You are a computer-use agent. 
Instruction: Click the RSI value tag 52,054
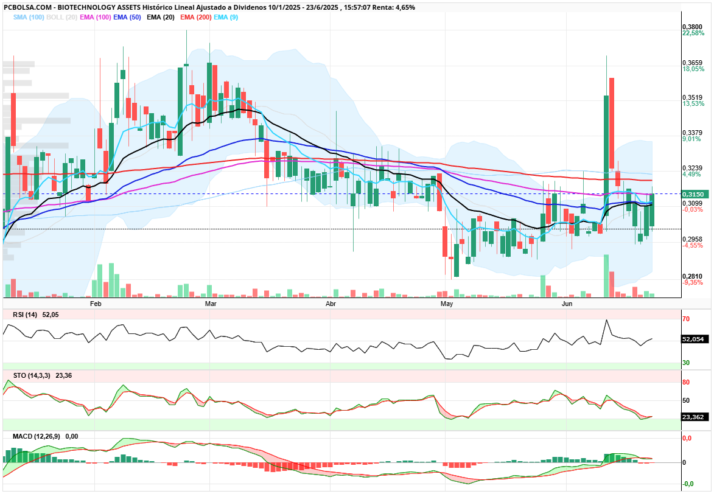pyautogui.click(x=695, y=339)
